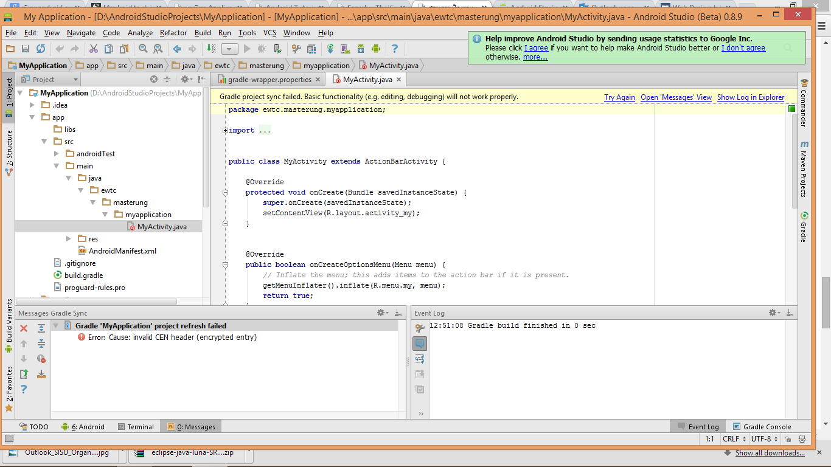Click Show all downloads link
Viewport: 831px width, 467px height.
pos(770,453)
